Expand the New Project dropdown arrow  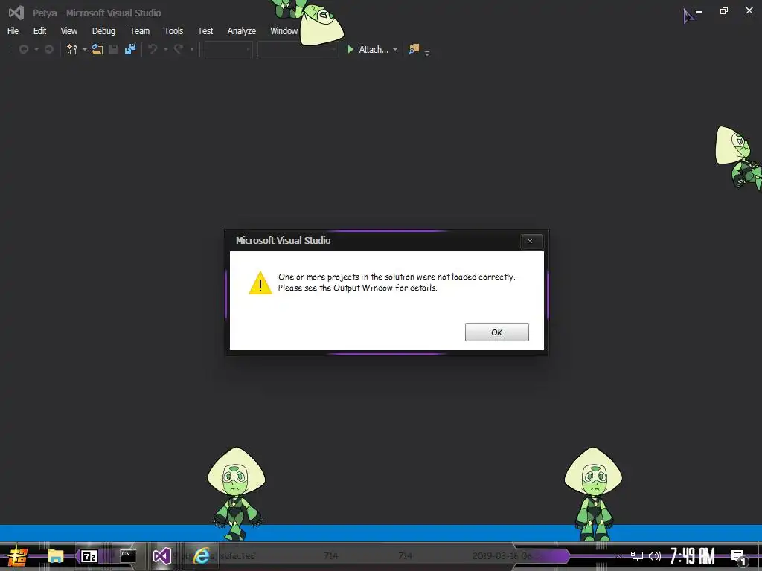tap(85, 50)
